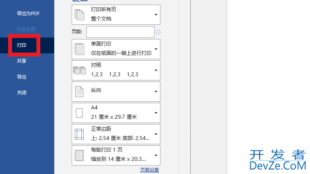This screenshot has width=310, height=174.
Task: Click the normal margins grid icon
Action: click(x=79, y=134)
